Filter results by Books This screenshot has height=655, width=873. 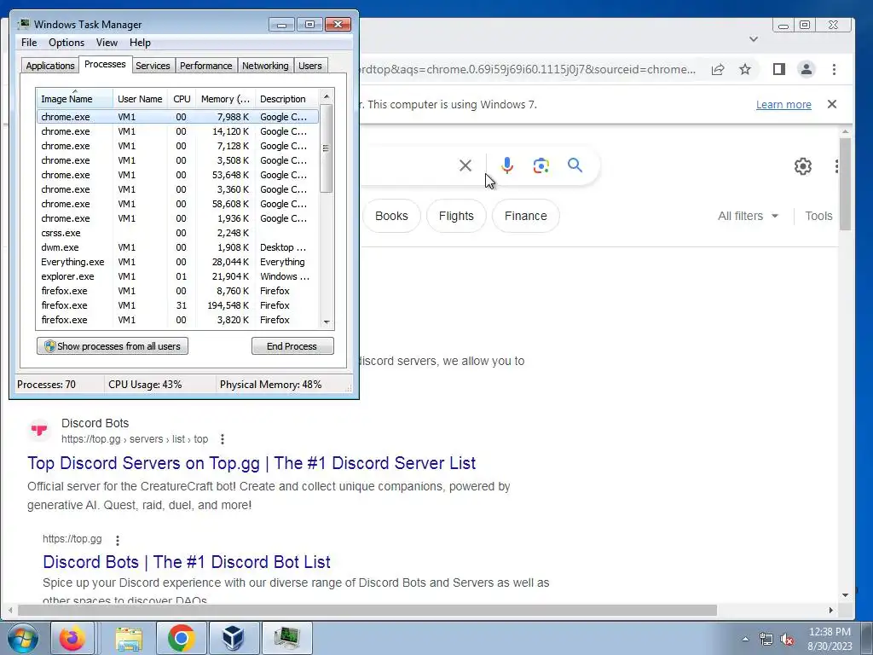391,216
